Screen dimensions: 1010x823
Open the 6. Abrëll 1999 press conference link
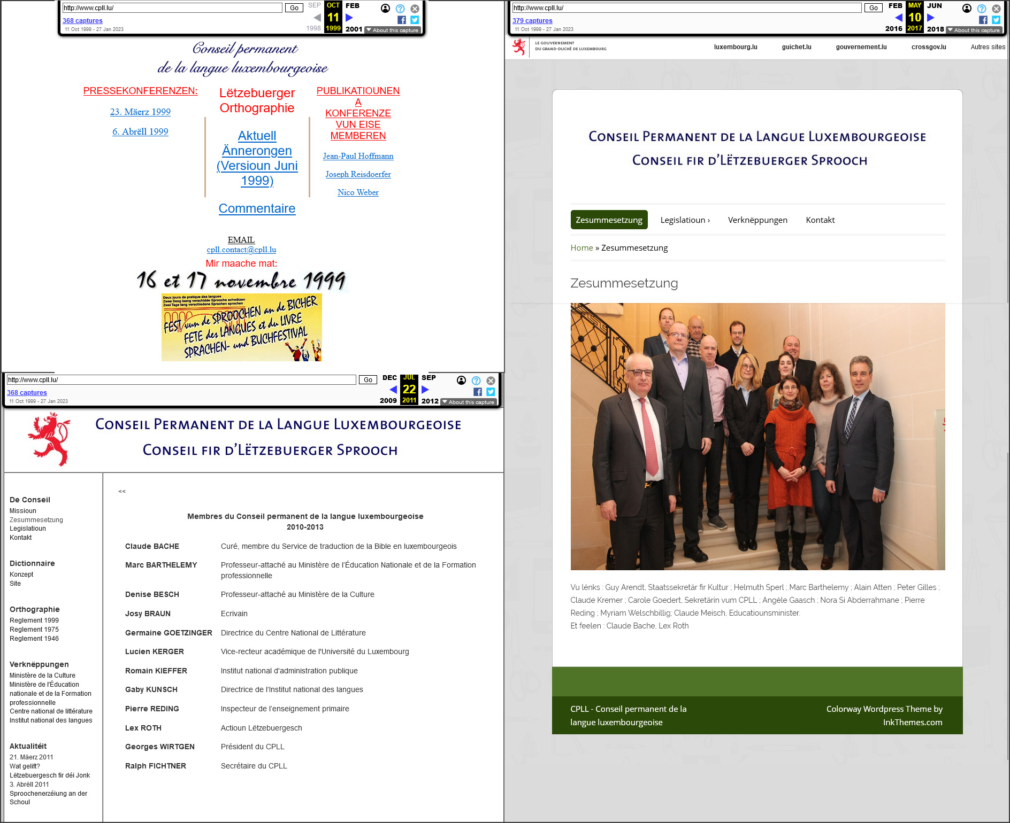coord(140,131)
